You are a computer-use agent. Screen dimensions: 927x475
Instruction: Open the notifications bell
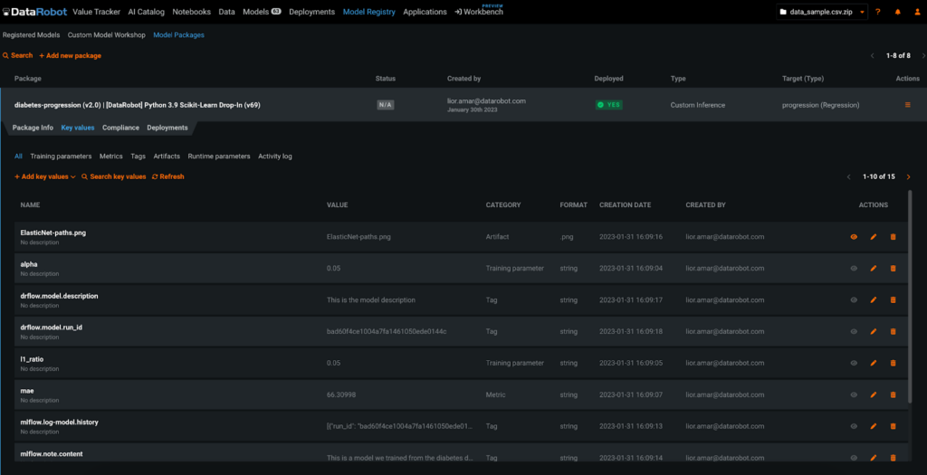coord(897,12)
